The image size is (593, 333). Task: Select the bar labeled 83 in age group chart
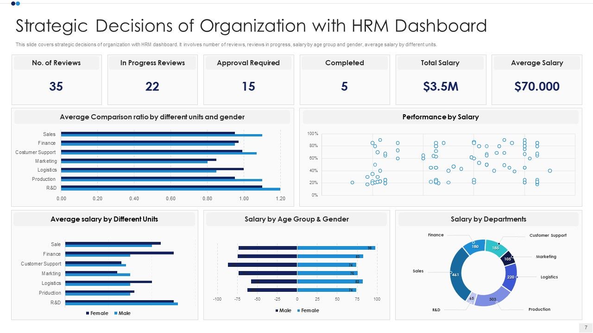[x=330, y=256]
